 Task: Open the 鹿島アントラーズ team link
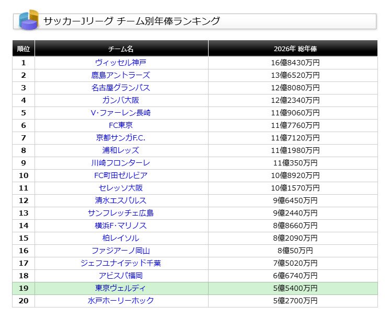click(x=121, y=75)
